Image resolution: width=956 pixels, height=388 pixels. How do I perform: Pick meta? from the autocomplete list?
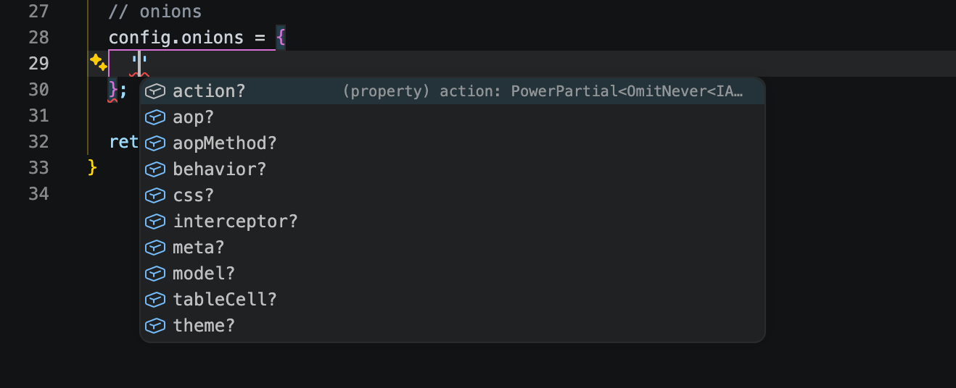point(198,248)
